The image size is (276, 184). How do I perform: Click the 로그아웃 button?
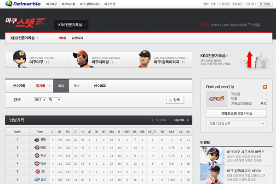coord(265,4)
